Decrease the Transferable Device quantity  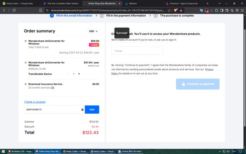(68, 74)
